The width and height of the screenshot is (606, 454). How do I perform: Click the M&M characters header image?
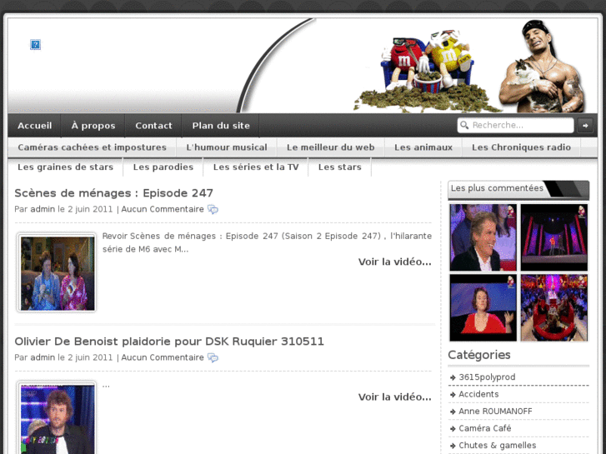coord(427,69)
